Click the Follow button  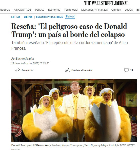pos(70,17)
